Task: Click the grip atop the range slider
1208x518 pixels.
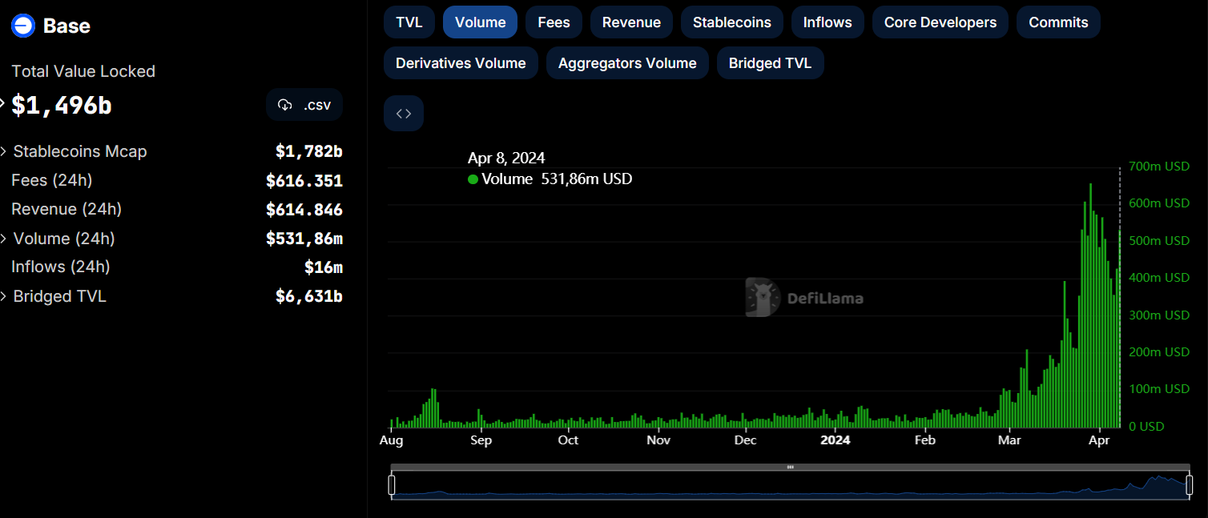Action: [x=790, y=467]
